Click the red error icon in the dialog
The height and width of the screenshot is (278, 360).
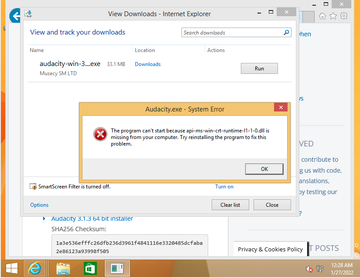[x=100, y=134]
